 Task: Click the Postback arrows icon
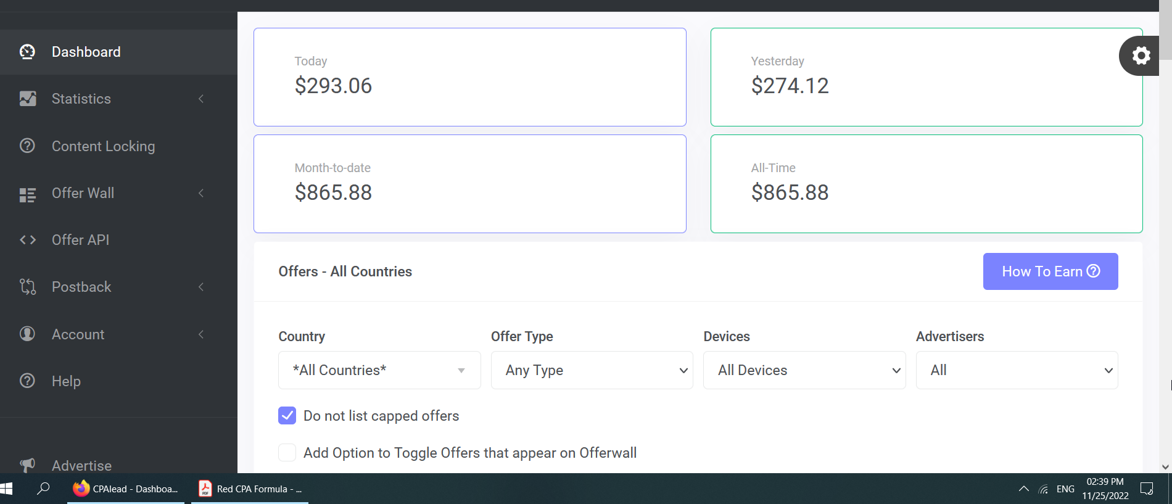(27, 287)
